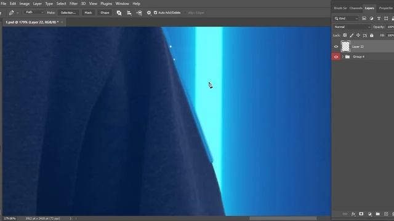The image size is (394, 221).
Task: Open the Edit menu
Action: pyautogui.click(x=13, y=4)
